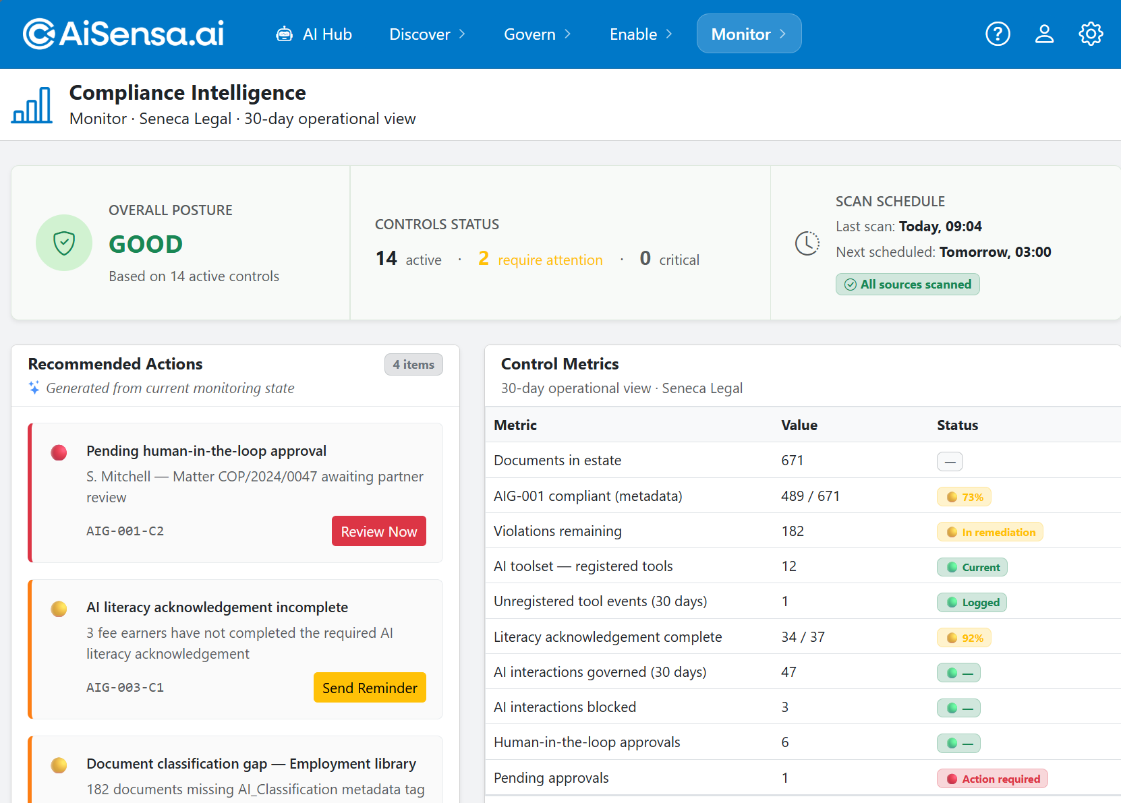
Task: Click the In remediation status badge
Action: [990, 532]
